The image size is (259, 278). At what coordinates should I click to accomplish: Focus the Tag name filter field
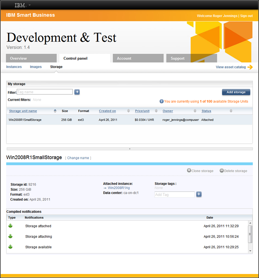45,92
